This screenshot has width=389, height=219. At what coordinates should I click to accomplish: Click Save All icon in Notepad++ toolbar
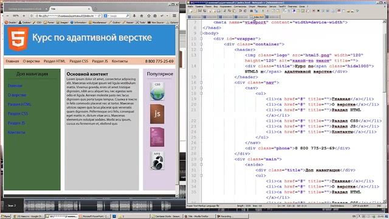pyautogui.click(x=205, y=11)
